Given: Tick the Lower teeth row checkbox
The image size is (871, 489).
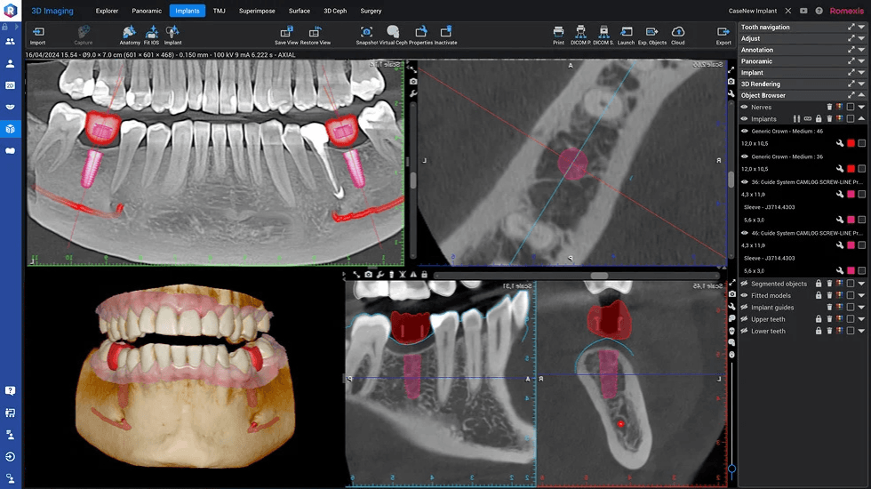Looking at the screenshot, I should pyautogui.click(x=851, y=331).
